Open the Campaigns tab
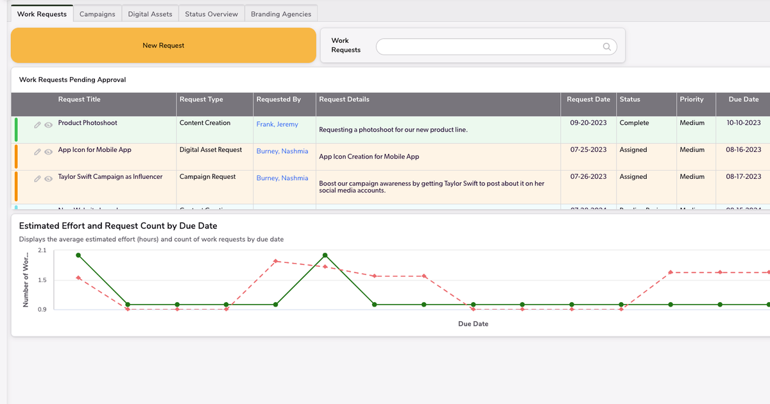 [x=98, y=14]
